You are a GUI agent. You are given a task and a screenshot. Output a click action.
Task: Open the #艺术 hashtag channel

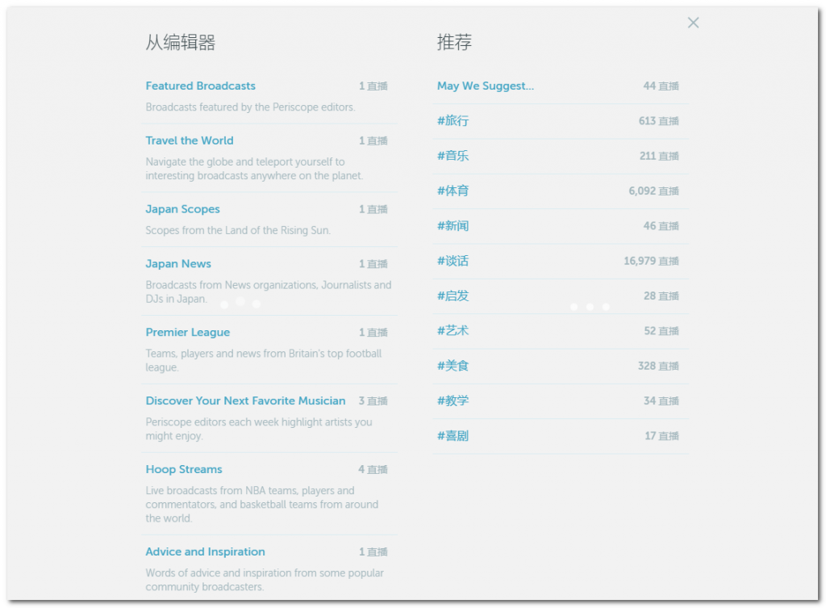(x=453, y=331)
